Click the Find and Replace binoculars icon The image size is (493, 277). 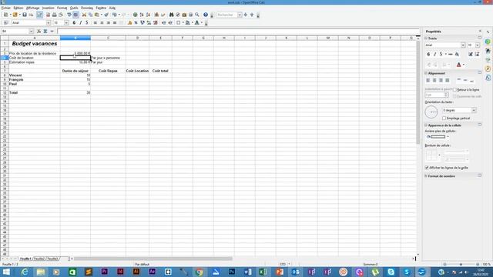tap(171, 15)
